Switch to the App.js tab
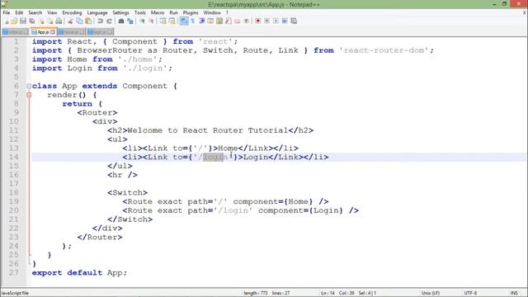 pos(43,32)
